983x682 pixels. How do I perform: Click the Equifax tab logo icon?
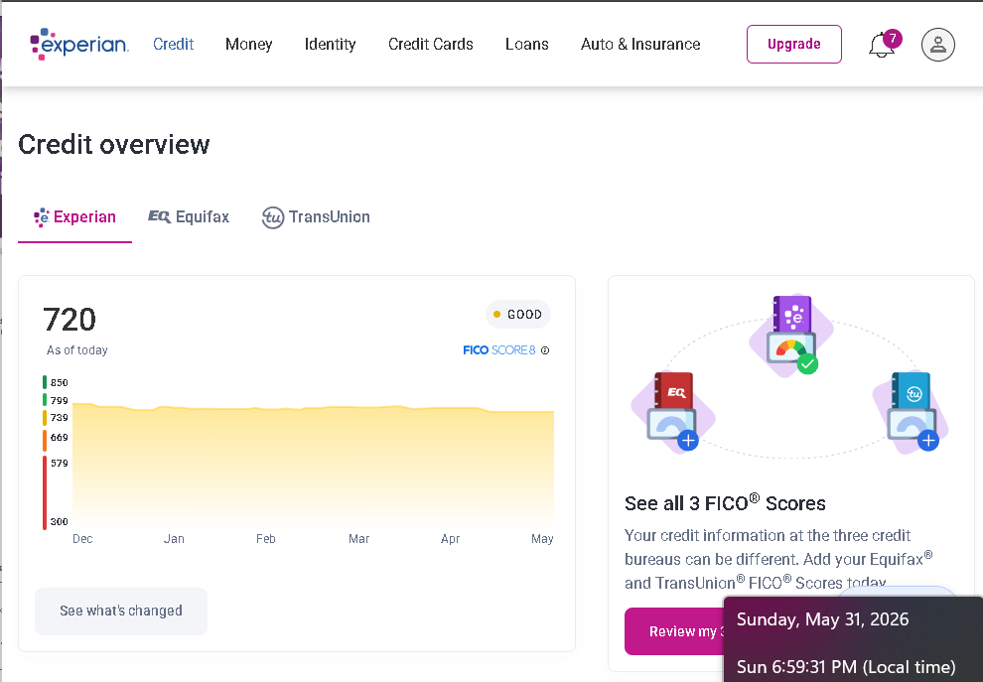pyautogui.click(x=159, y=216)
